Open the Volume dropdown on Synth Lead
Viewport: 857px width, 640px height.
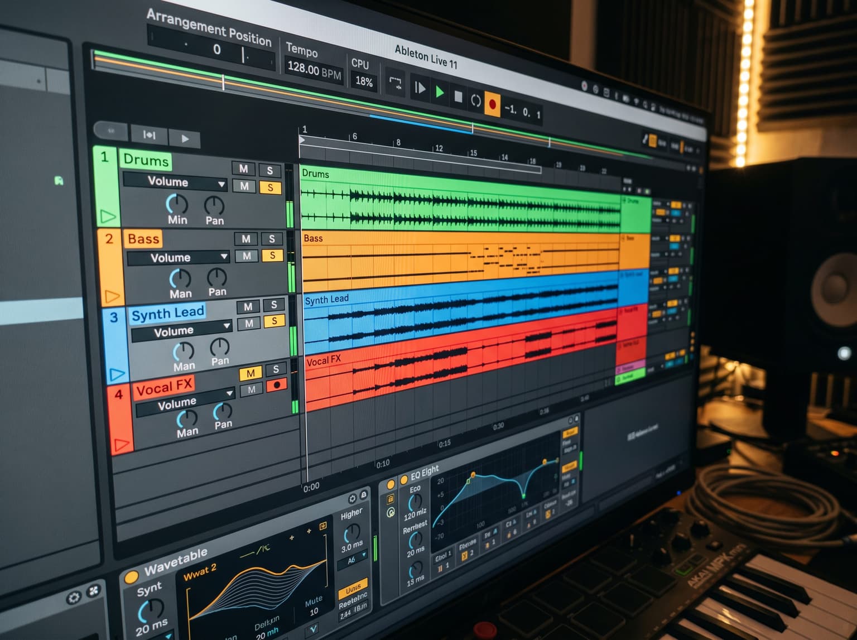click(x=181, y=330)
